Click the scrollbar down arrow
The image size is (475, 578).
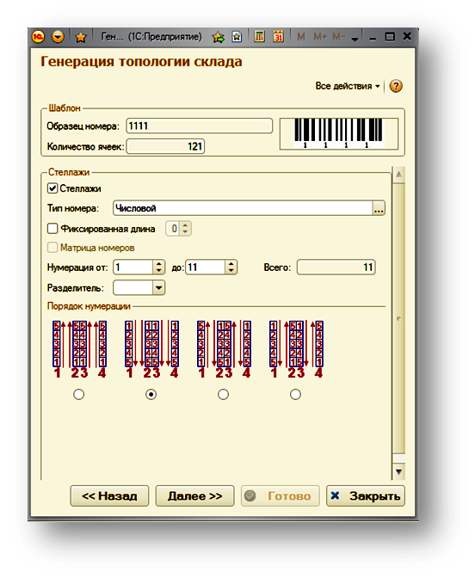pos(398,471)
